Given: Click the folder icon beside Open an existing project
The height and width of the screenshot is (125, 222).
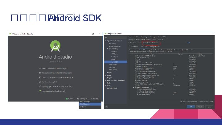Looking at the screenshot, I should coord(40,73).
